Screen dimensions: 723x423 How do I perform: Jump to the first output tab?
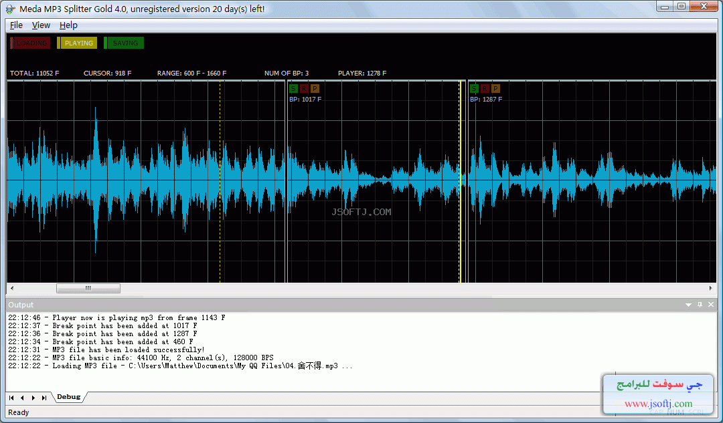11,398
